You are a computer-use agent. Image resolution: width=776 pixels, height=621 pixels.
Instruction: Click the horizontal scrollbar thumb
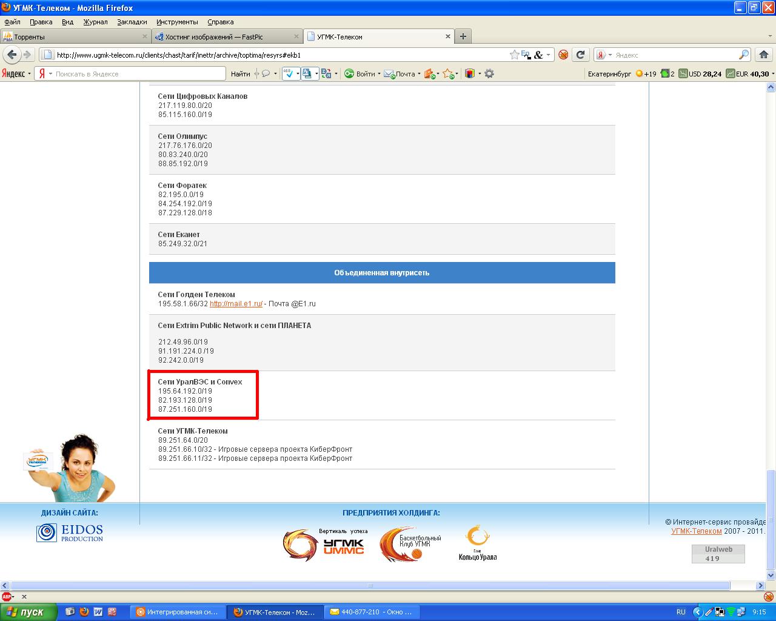pyautogui.click(x=370, y=586)
